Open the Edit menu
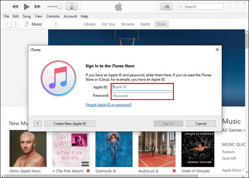Screen dimensions: 249x178 [x=16, y=16]
